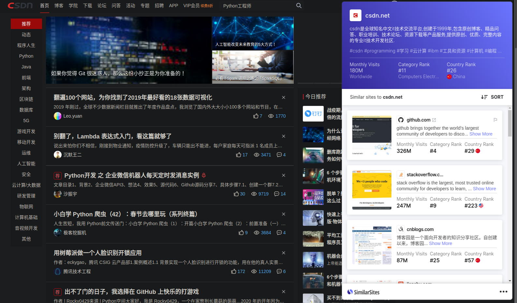Open article 用树莓派做一个人脸识别开锁应用
This screenshot has height=303, width=517.
pyautogui.click(x=98, y=253)
